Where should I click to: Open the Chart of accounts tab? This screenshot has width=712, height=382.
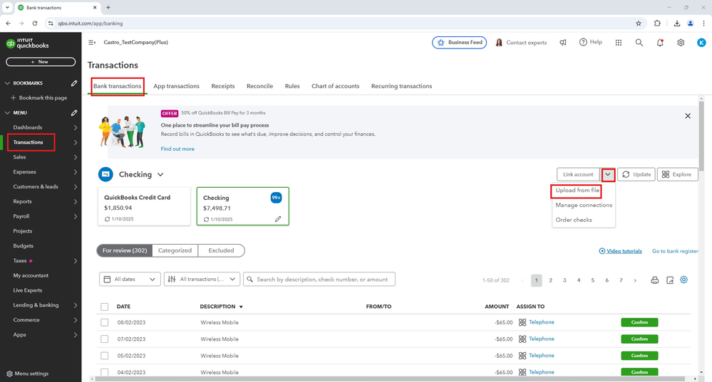pos(335,86)
